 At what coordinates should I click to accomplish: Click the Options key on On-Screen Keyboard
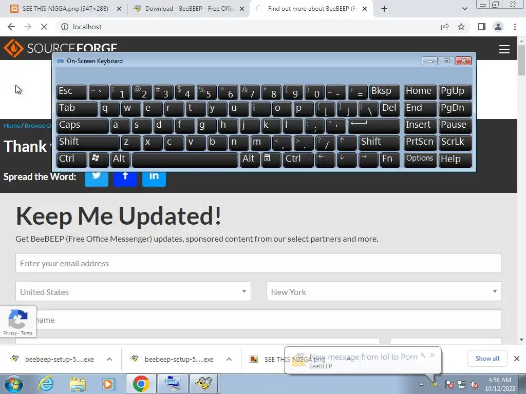[x=420, y=159]
